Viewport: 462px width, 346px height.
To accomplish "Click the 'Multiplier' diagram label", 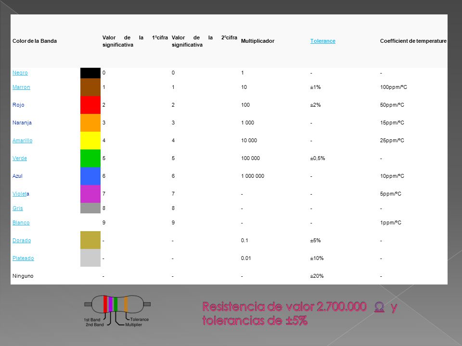I will coord(133,325).
